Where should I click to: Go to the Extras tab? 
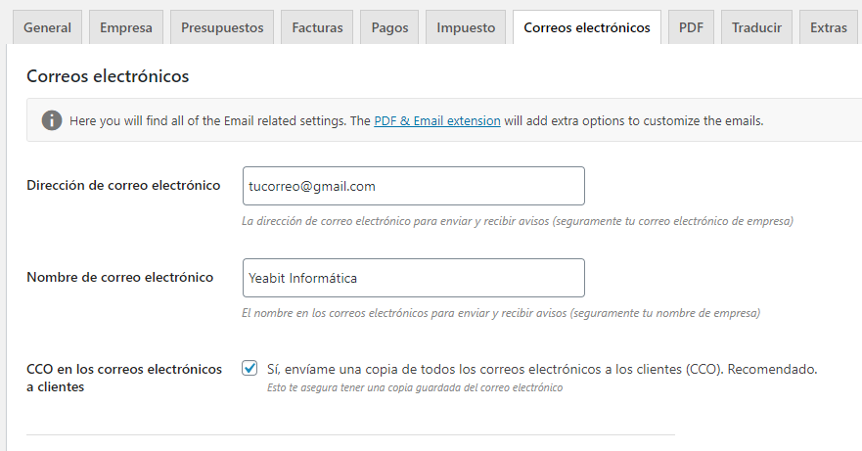829,27
